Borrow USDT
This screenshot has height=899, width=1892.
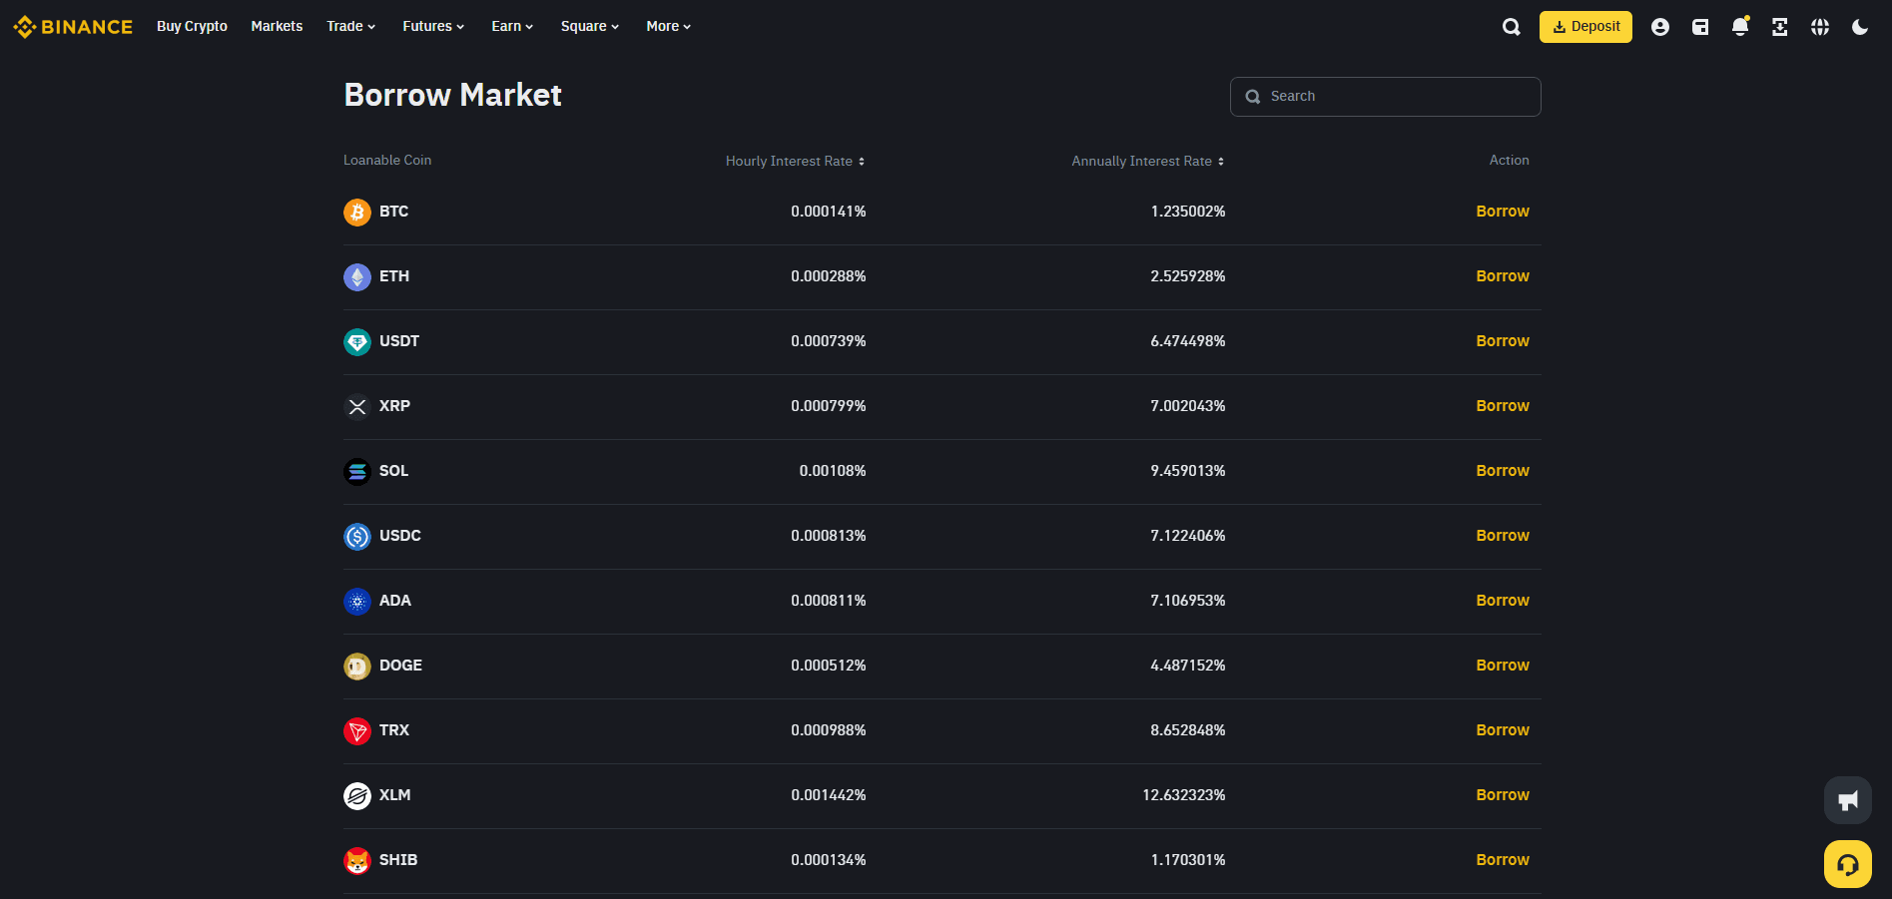tap(1503, 341)
